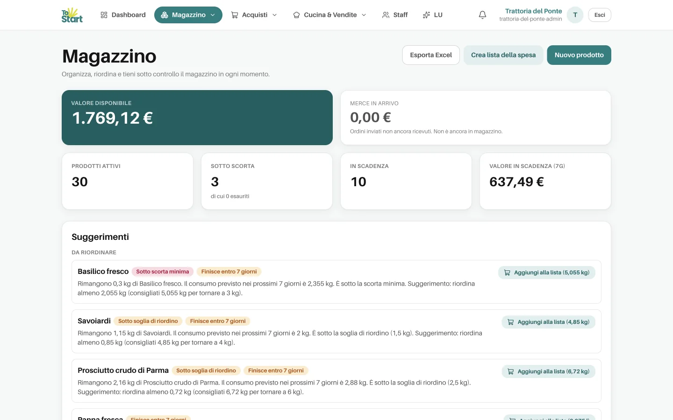Click the Sotto scorta minima badge

tap(163, 272)
